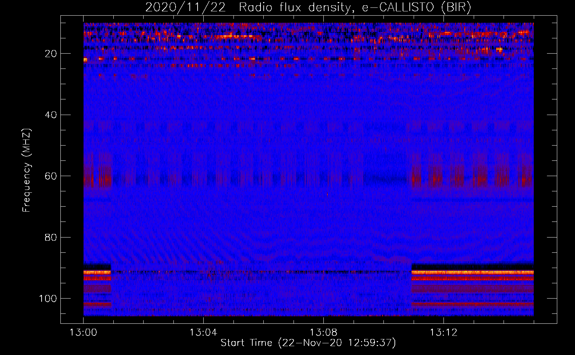Click the time axis label '13:04'
Screen dimensions: 575x355
(x=203, y=333)
